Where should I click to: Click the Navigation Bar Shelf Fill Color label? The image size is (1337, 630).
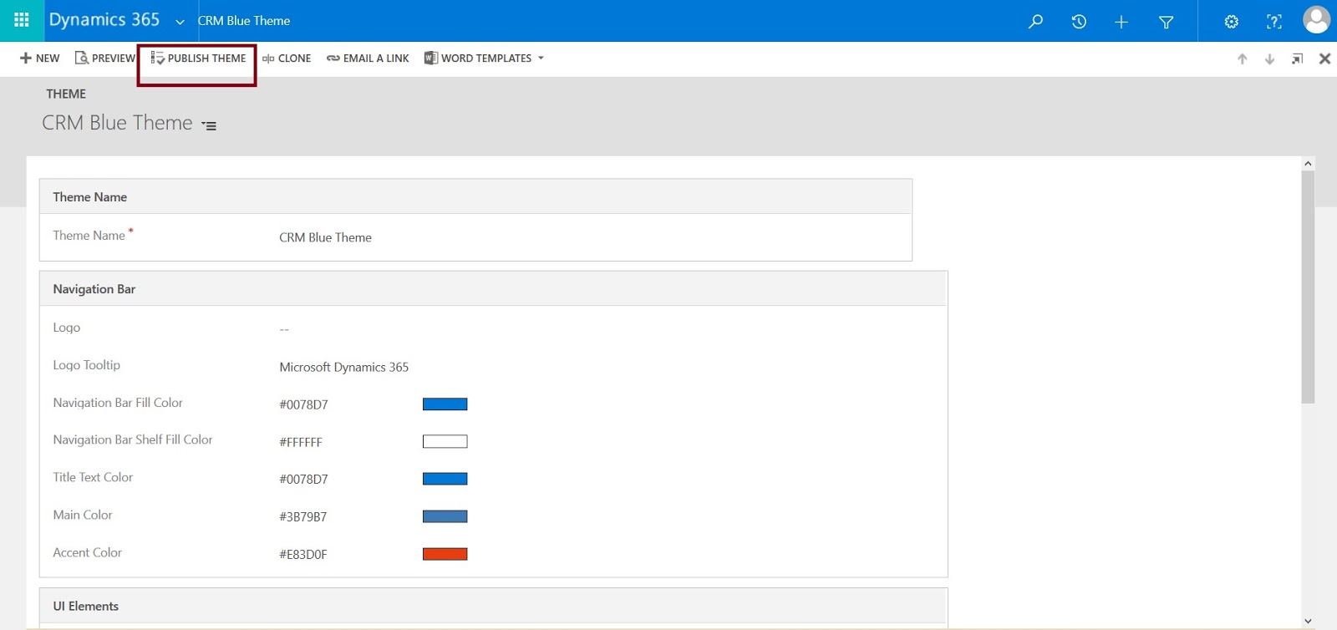click(x=133, y=439)
